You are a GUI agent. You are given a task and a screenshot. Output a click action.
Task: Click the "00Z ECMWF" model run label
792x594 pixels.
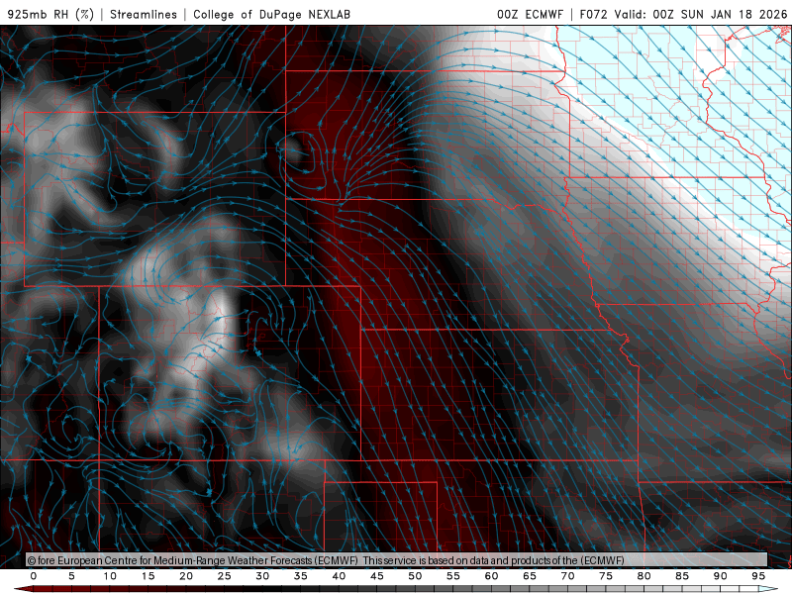(530, 14)
